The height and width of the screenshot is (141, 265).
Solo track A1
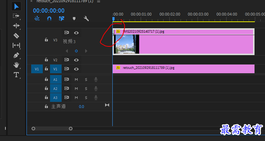(x=86, y=79)
